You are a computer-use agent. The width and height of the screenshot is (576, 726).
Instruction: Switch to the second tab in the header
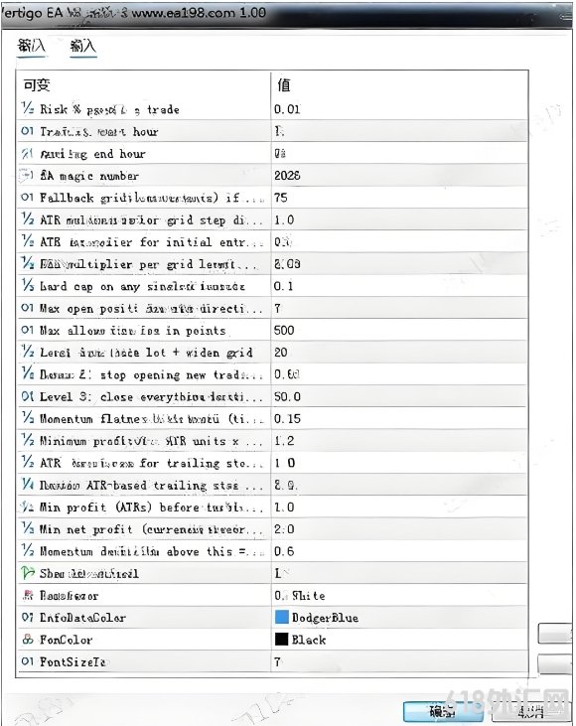(x=82, y=46)
